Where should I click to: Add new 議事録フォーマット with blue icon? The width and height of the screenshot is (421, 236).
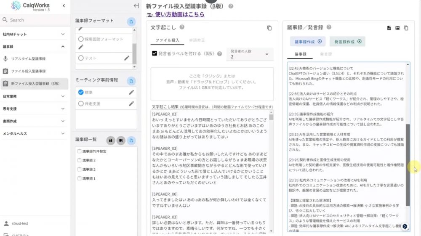131,22
